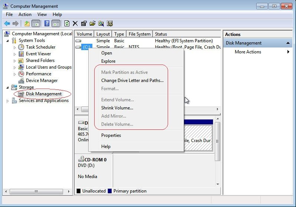Click the black Unallocated legend swatch
This screenshot has width=296, height=207.
pos(79,191)
